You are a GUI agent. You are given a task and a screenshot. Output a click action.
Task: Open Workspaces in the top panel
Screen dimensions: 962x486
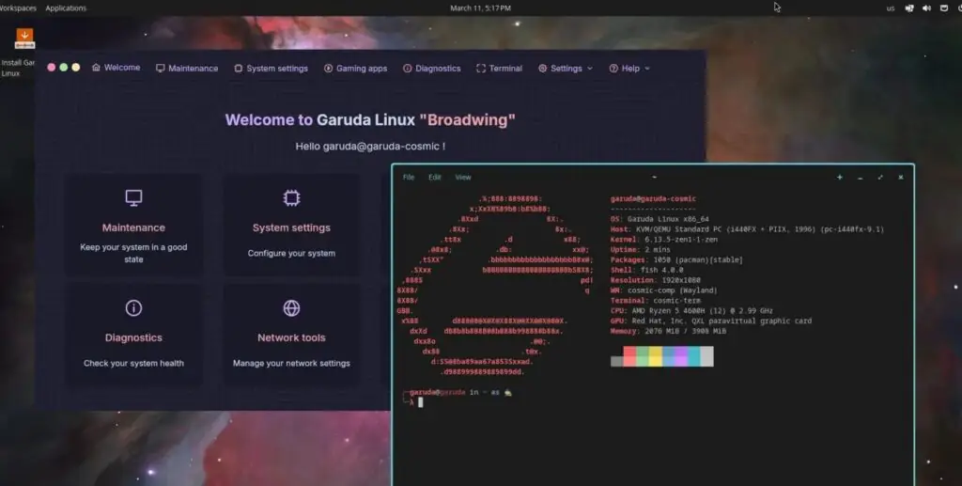17,8
